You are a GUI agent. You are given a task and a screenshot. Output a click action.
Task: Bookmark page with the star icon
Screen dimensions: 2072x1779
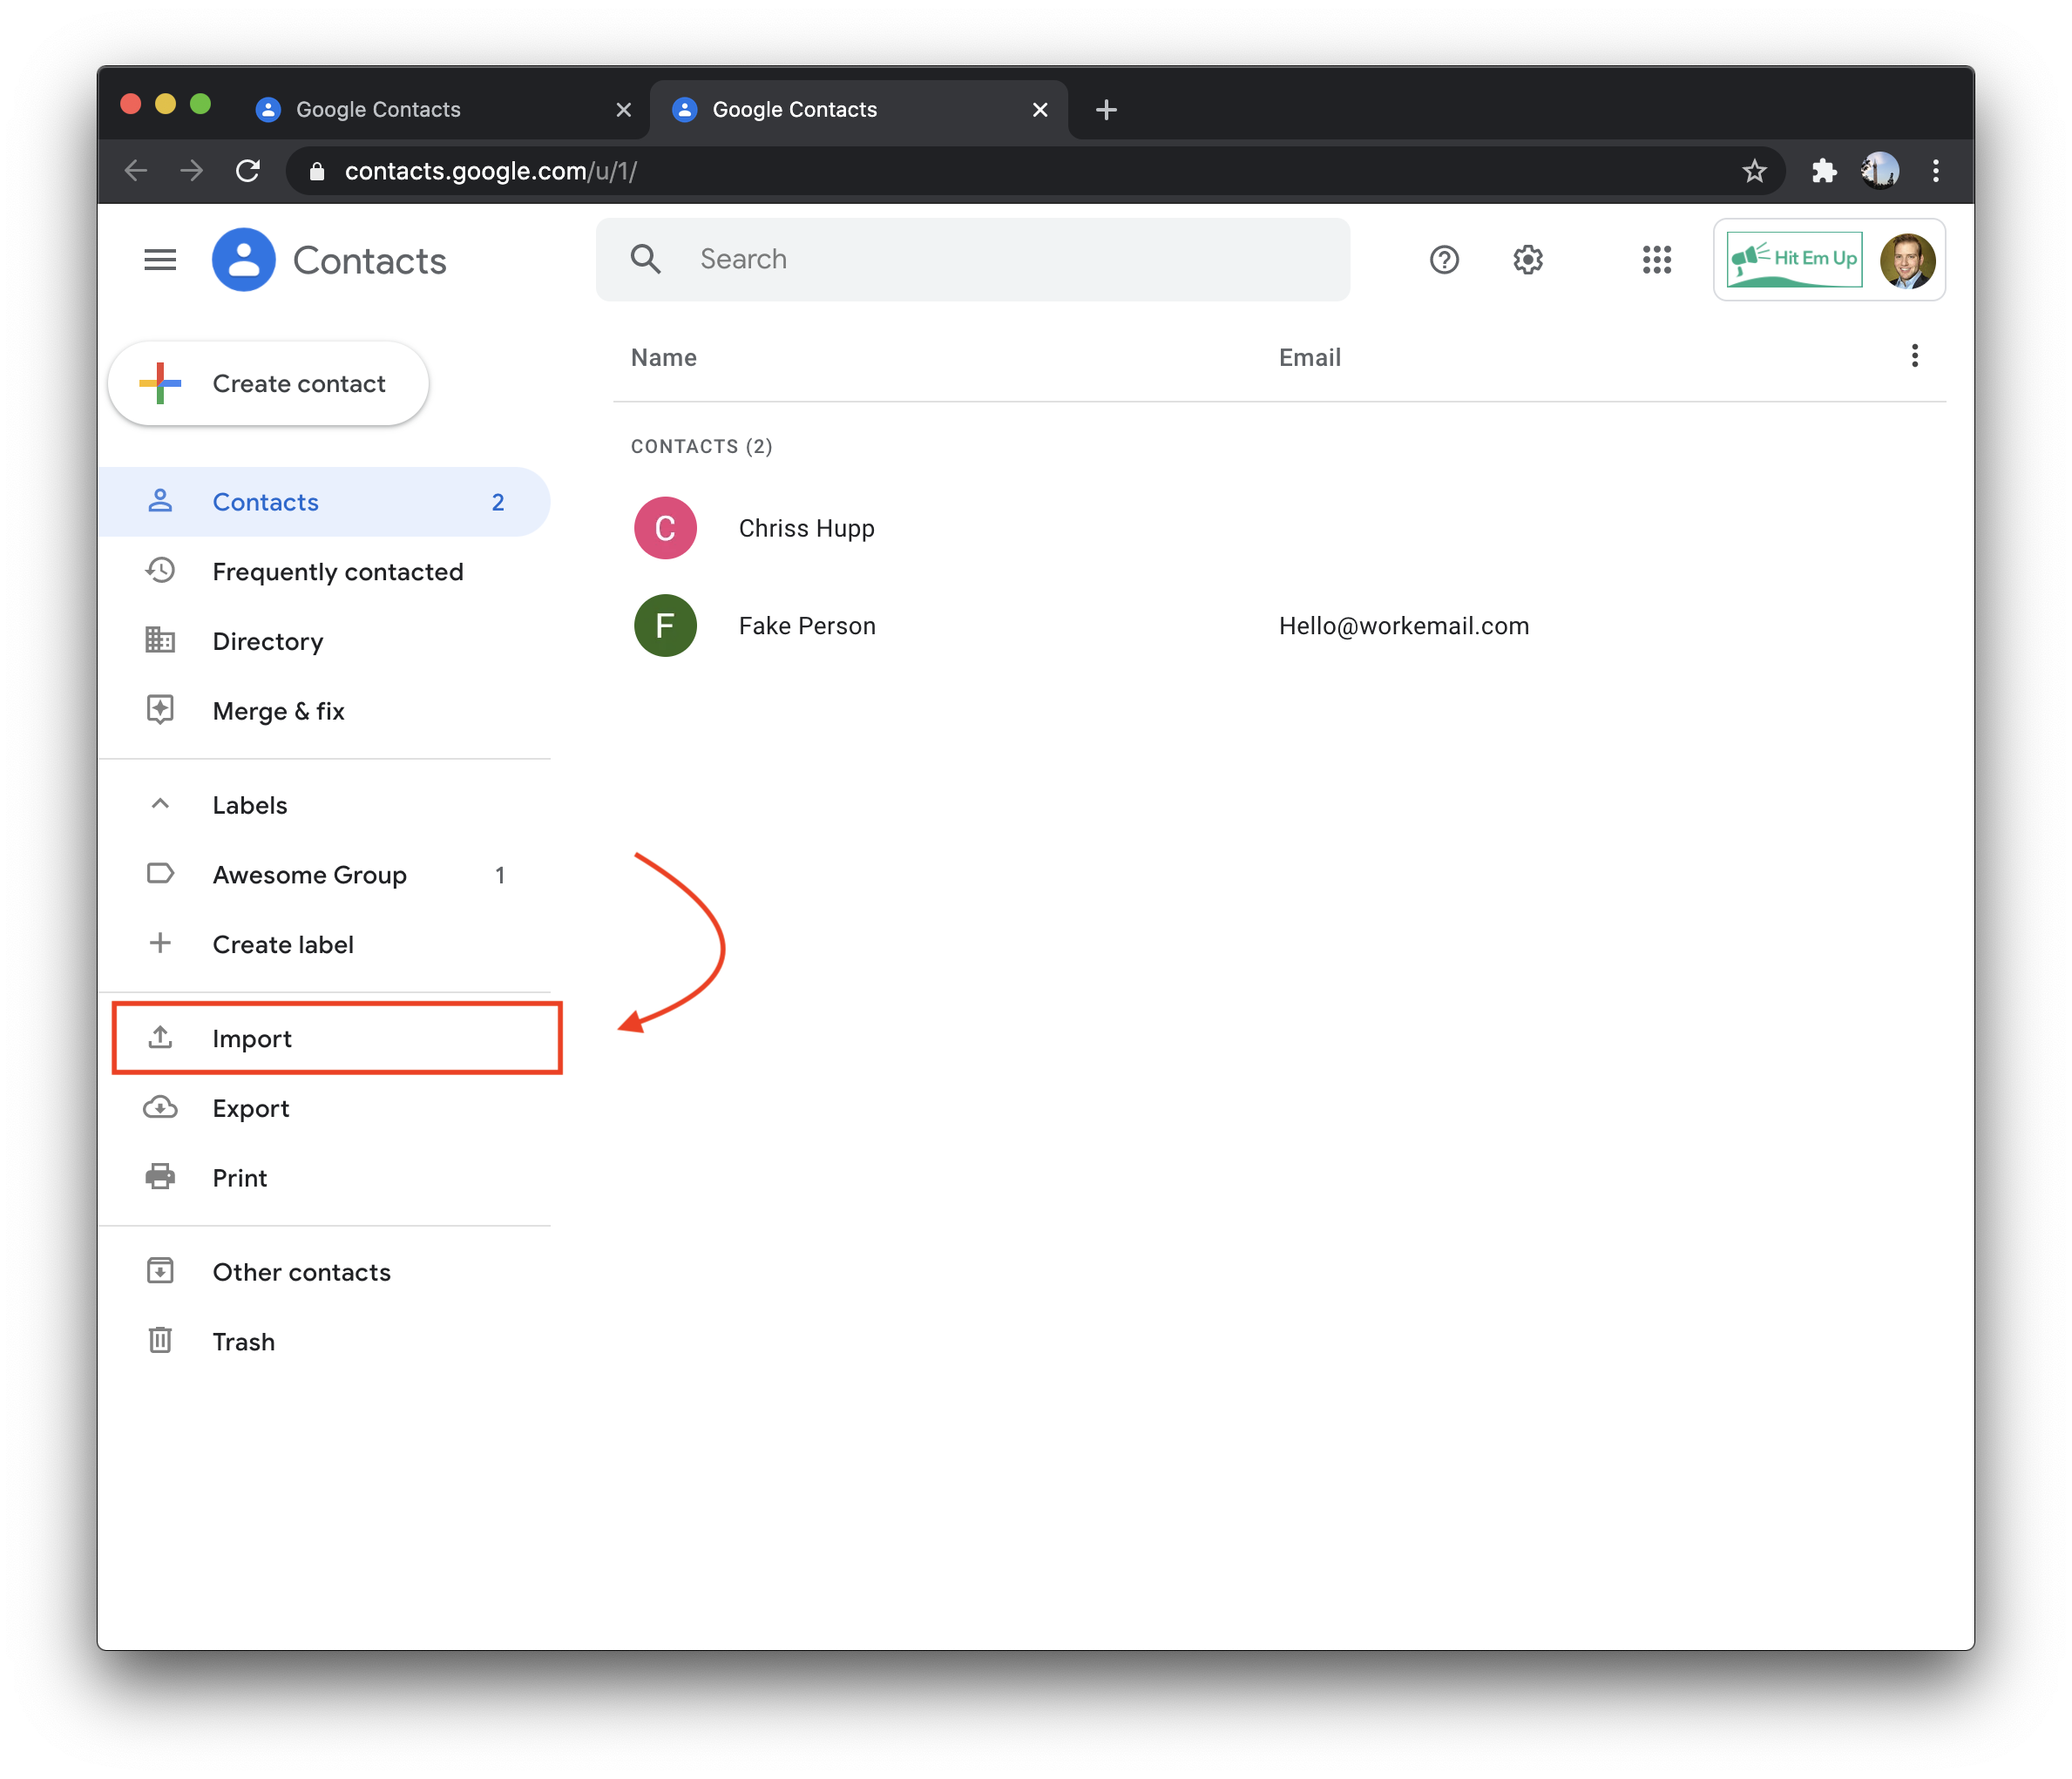coord(1754,171)
